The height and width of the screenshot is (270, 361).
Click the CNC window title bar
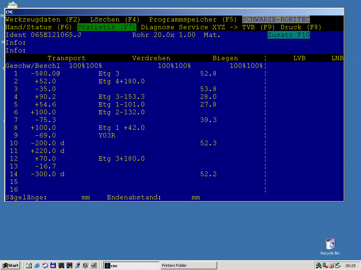click(174, 12)
